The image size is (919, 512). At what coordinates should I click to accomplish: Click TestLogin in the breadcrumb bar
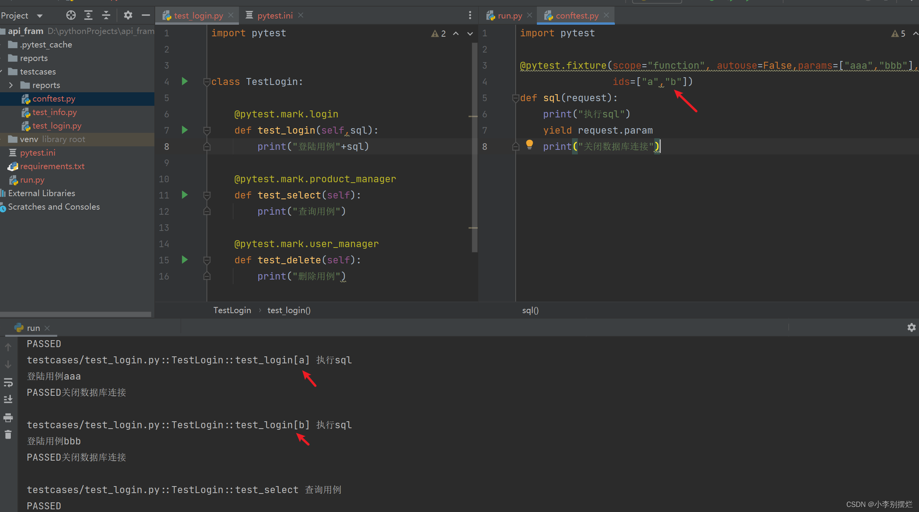pyautogui.click(x=232, y=310)
